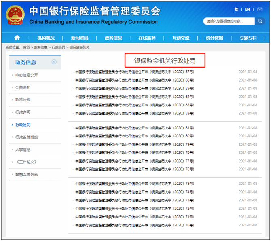Click the home icon in the navigation bar

pyautogui.click(x=17, y=38)
